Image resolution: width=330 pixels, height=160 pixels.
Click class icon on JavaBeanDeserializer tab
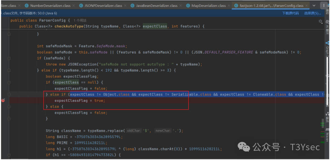[x=132, y=6]
